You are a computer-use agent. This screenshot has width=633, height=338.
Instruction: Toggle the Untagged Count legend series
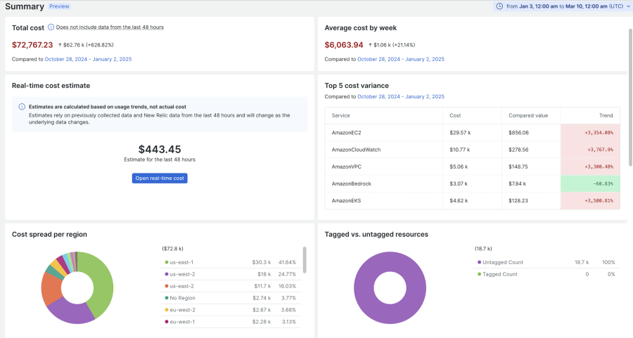click(x=501, y=262)
